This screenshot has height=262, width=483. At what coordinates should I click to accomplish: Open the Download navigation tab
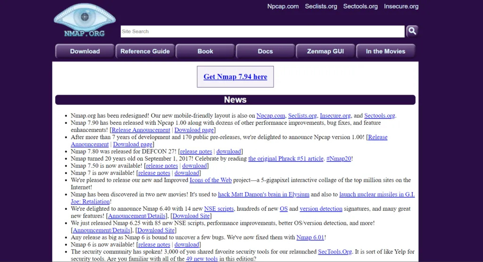(x=85, y=51)
